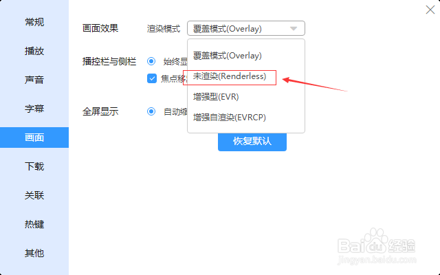Screen dimensions: 440x275
Task: Open the 常规 settings tab
Action: [x=34, y=22]
